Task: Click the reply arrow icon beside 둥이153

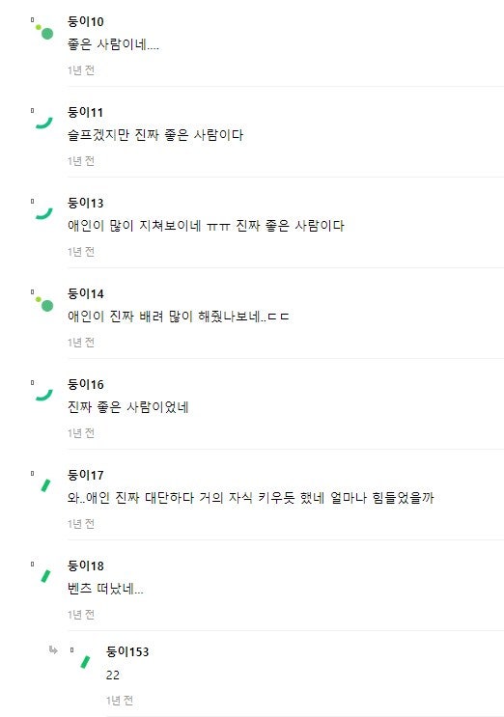Action: (53, 649)
